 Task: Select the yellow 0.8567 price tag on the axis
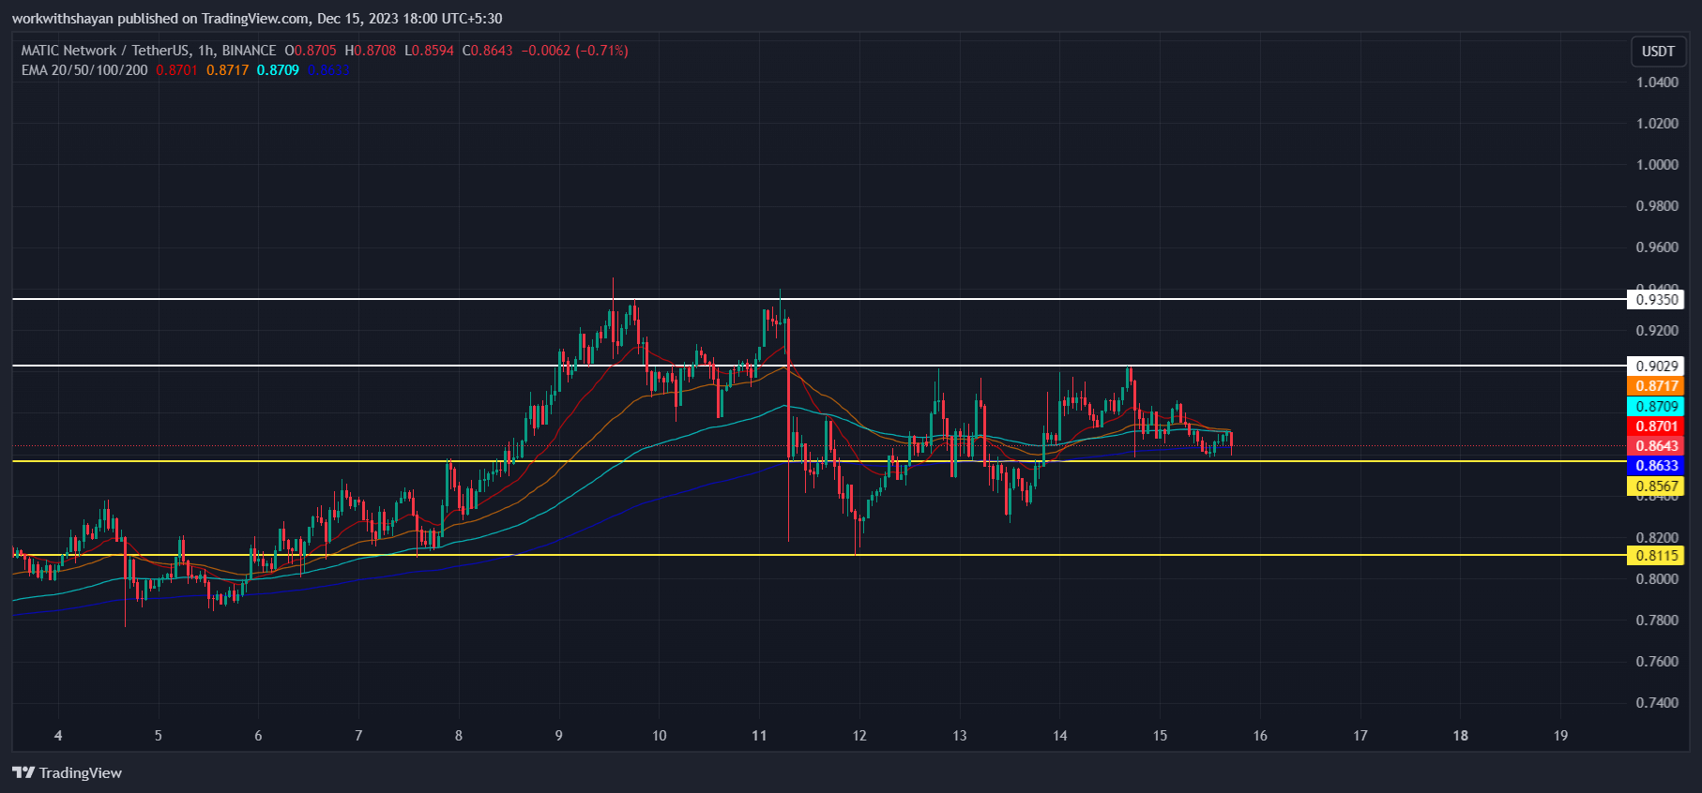(x=1656, y=486)
